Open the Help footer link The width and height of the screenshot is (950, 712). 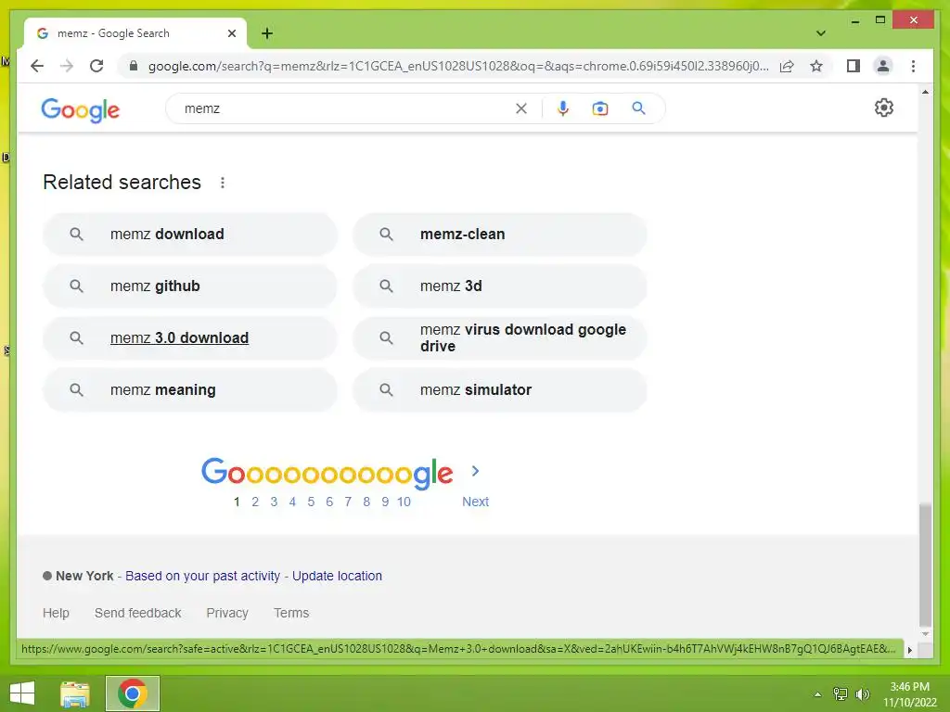[56, 613]
